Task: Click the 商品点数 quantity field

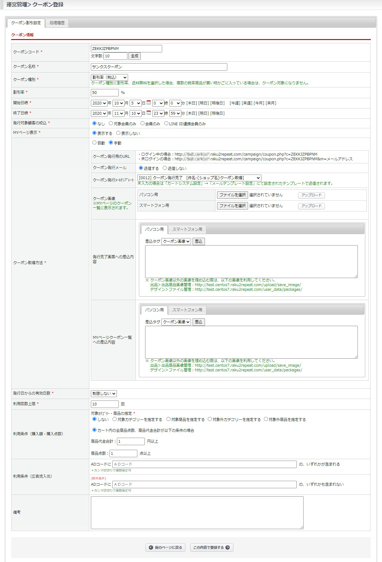Action: [x=123, y=454]
